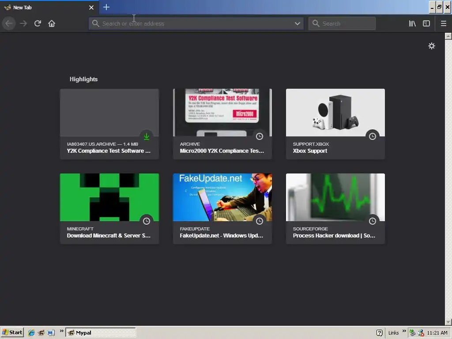The image size is (452, 339).
Task: Expand the address bar history dropdown
Action: coord(298,24)
